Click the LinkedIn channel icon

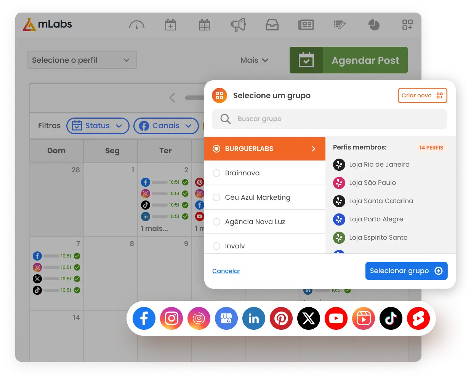pyautogui.click(x=254, y=318)
